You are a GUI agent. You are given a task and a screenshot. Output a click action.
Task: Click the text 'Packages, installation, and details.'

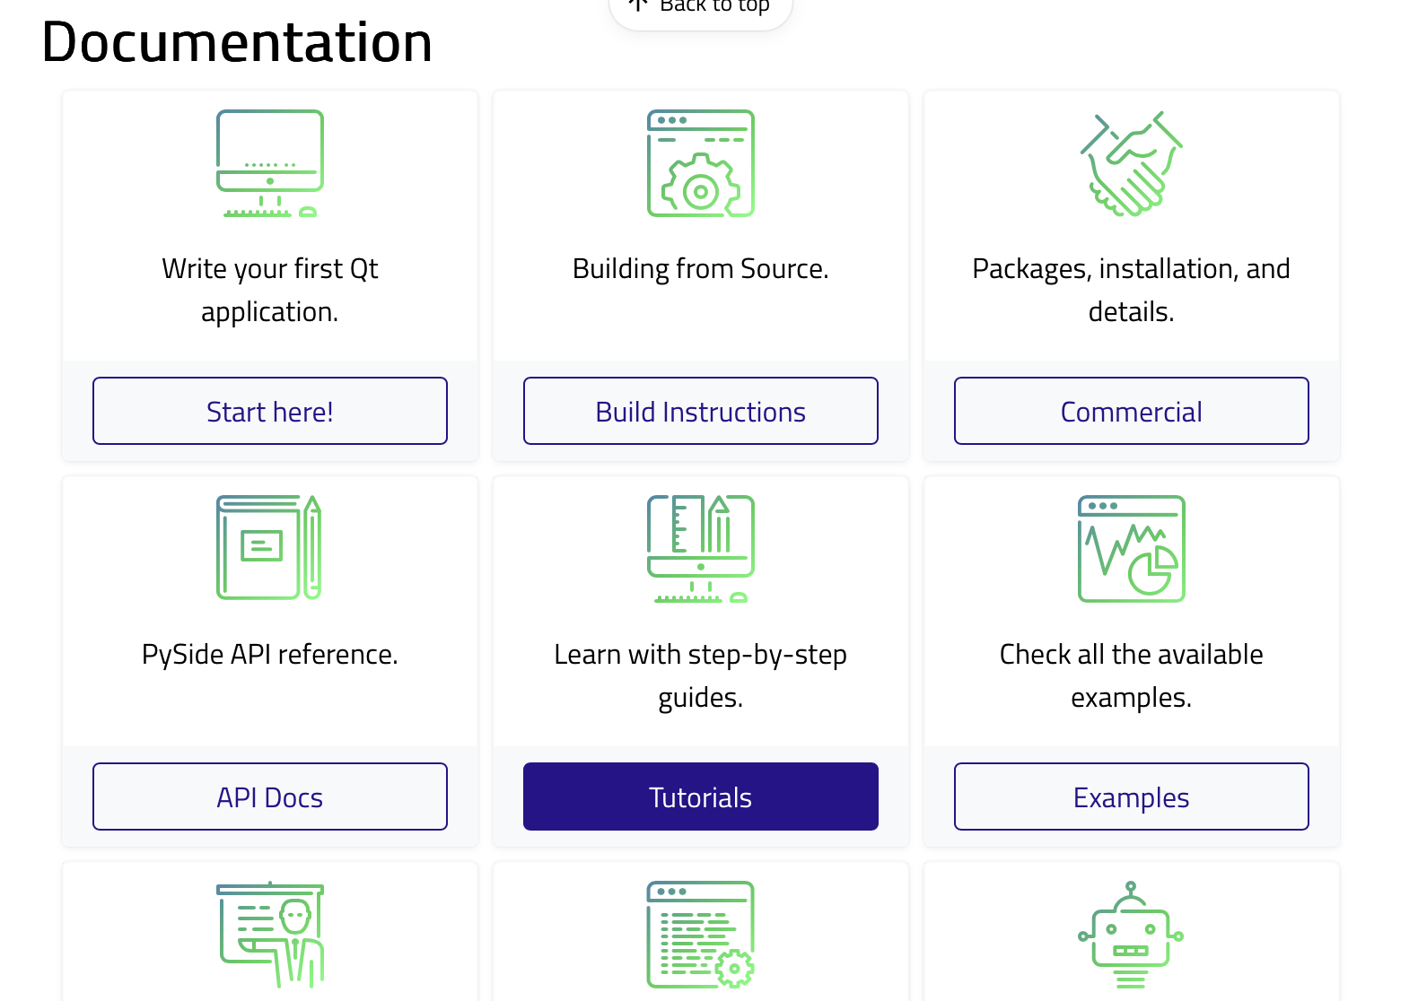pos(1132,290)
